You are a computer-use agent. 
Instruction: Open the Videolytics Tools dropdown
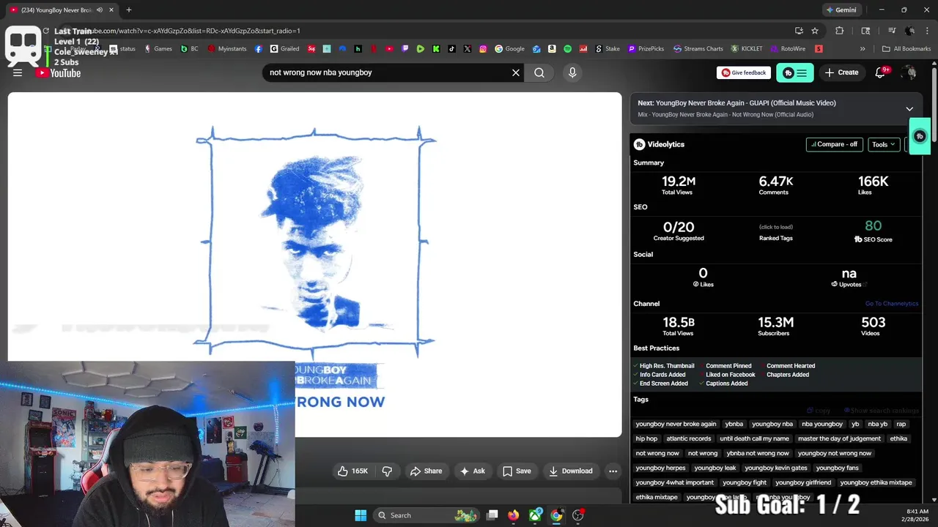point(883,144)
